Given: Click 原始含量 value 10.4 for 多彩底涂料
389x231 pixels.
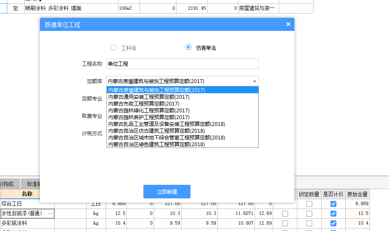Looking at the screenshot, I should (x=358, y=223).
